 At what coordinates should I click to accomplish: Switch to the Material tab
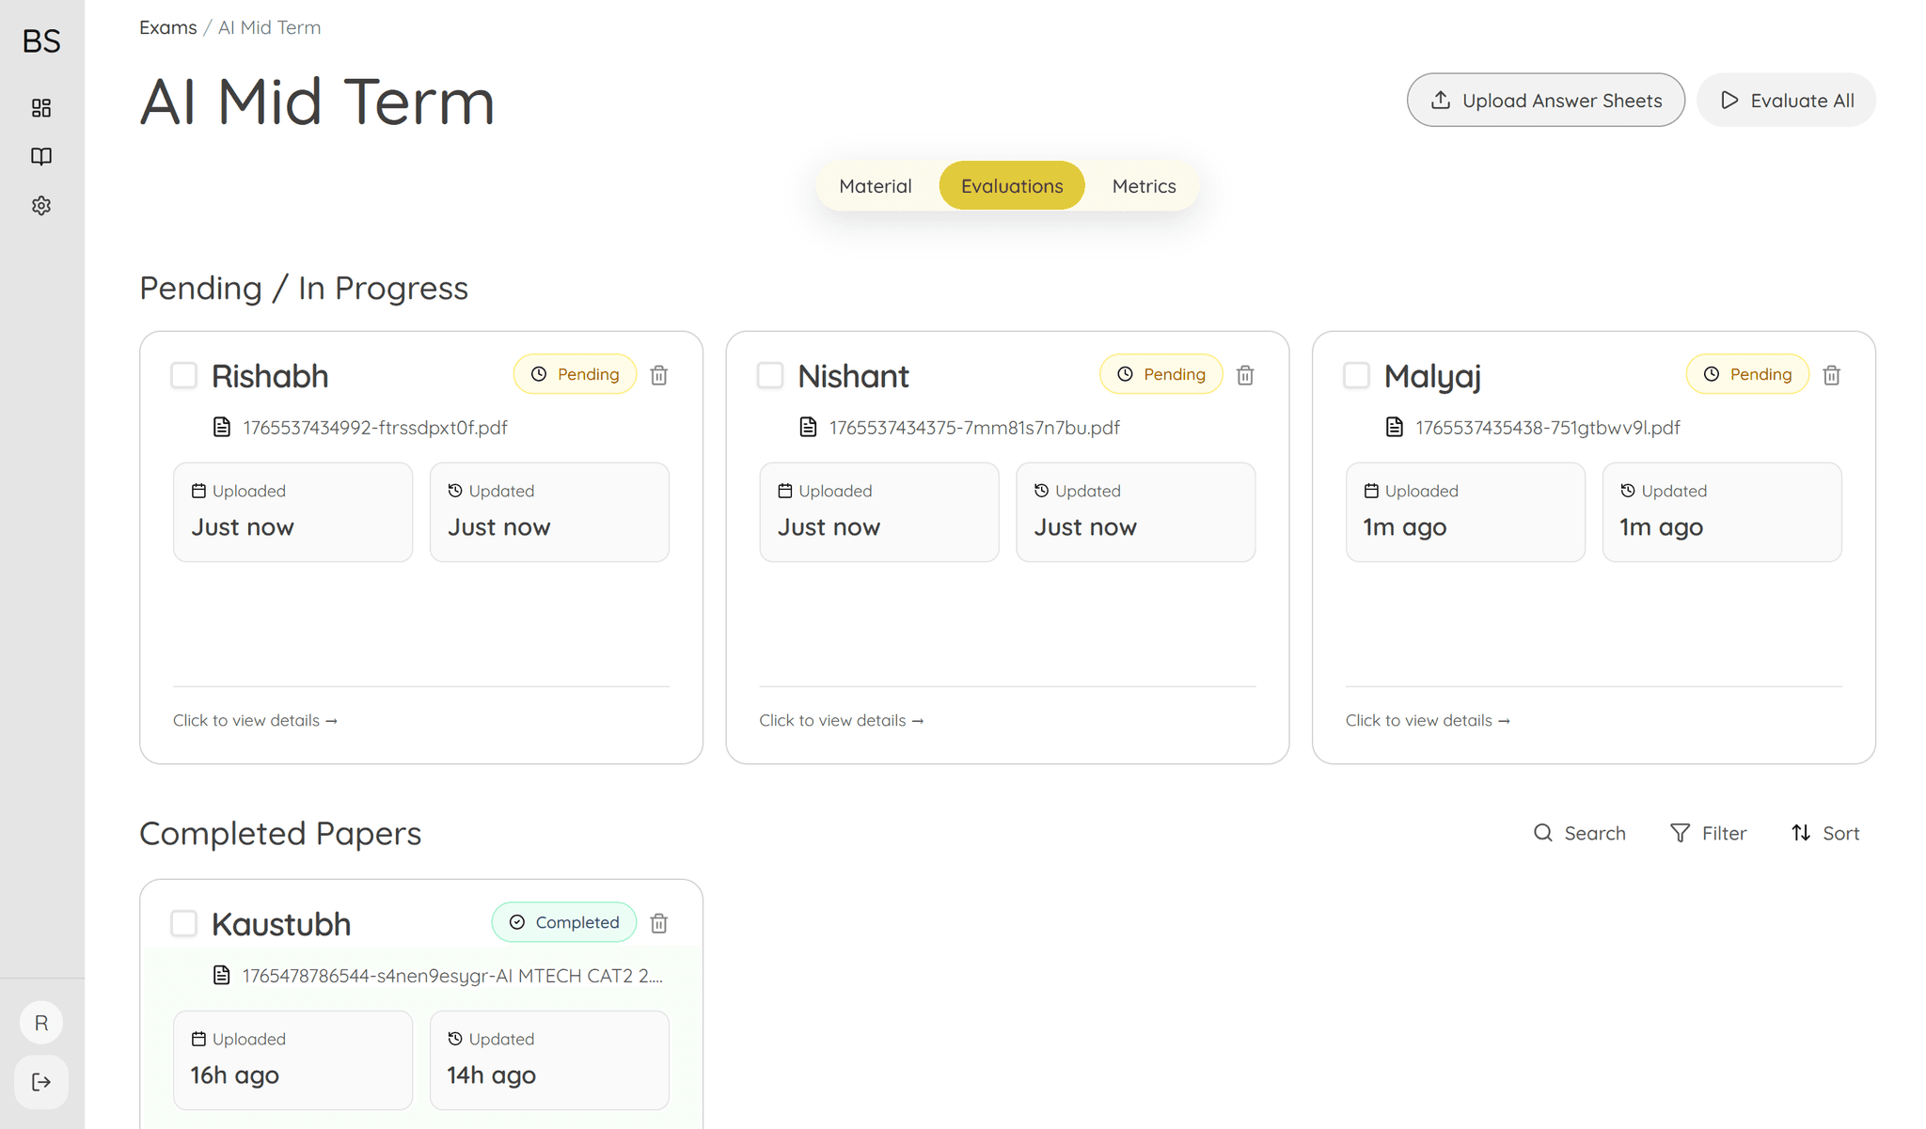coord(875,186)
